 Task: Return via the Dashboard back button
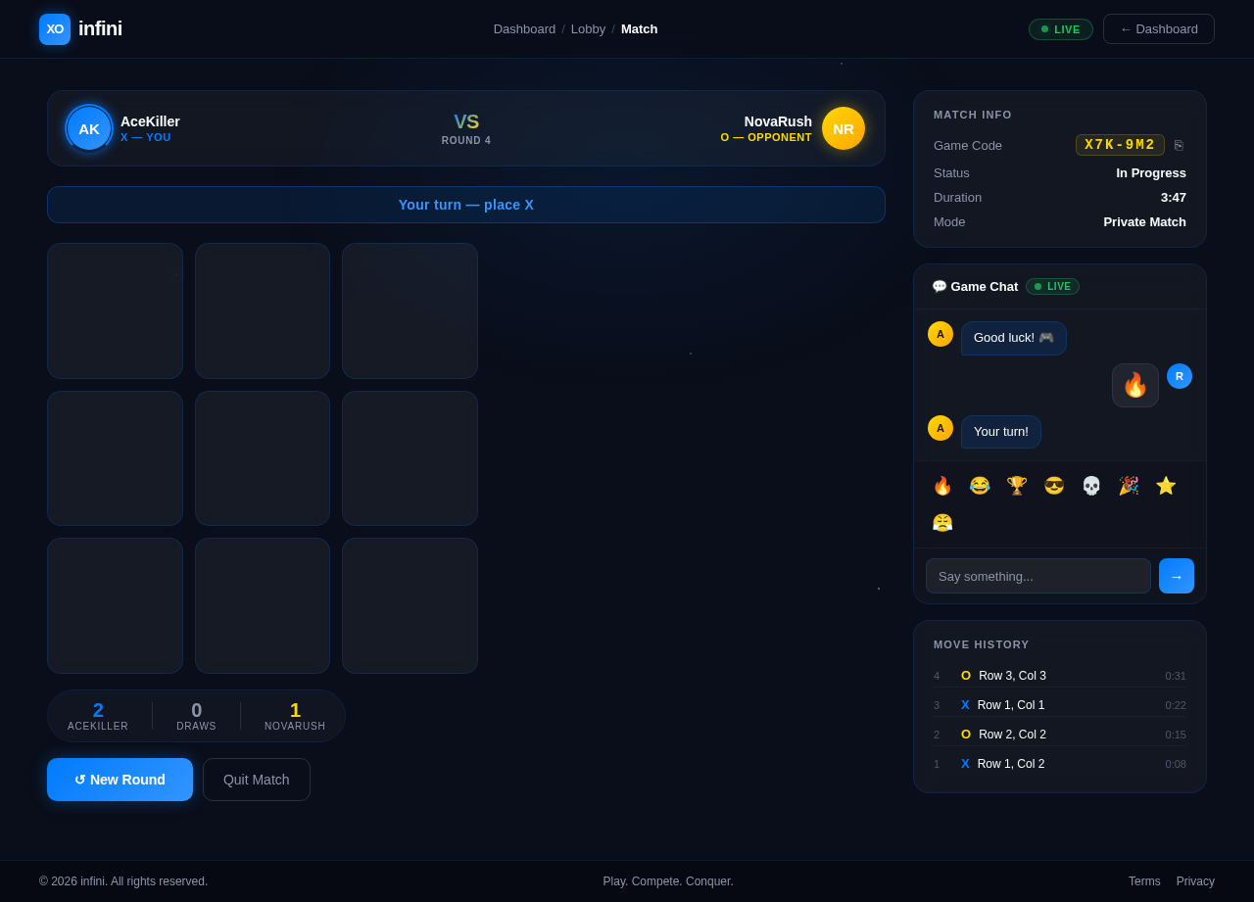[1158, 28]
